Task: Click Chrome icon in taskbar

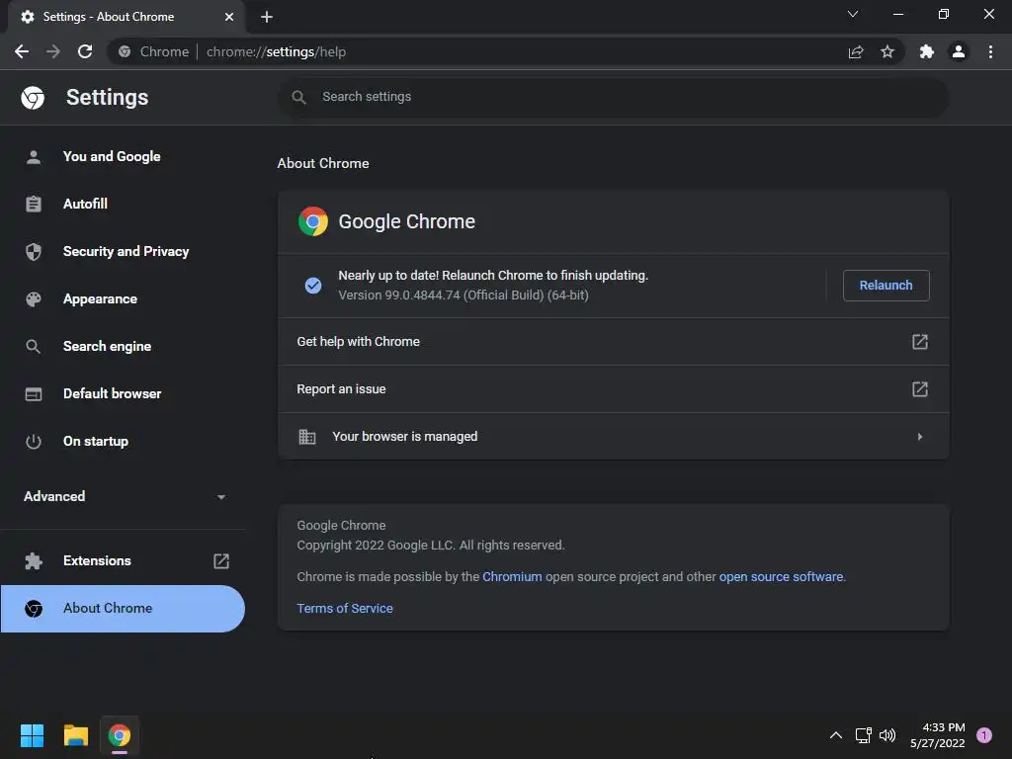Action: click(120, 735)
